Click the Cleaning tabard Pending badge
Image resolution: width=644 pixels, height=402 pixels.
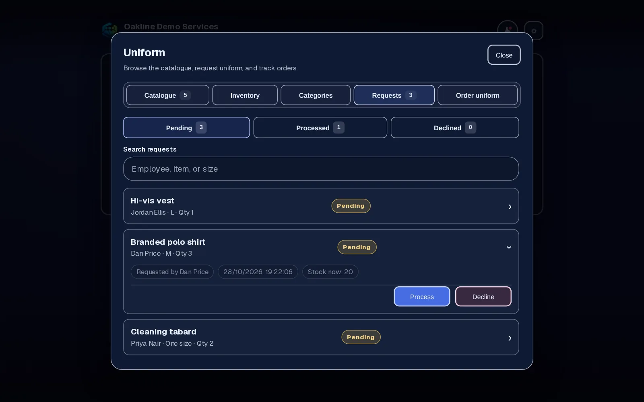pyautogui.click(x=361, y=337)
